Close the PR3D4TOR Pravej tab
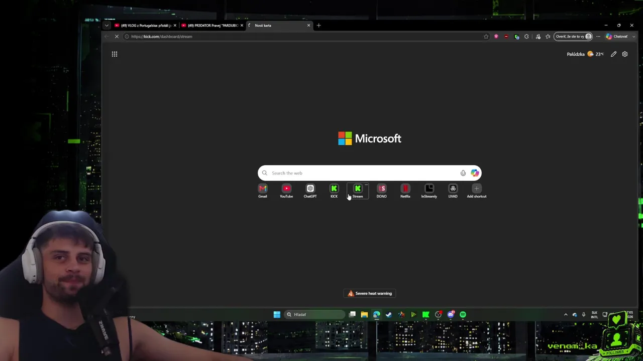The image size is (643, 361). click(x=242, y=26)
